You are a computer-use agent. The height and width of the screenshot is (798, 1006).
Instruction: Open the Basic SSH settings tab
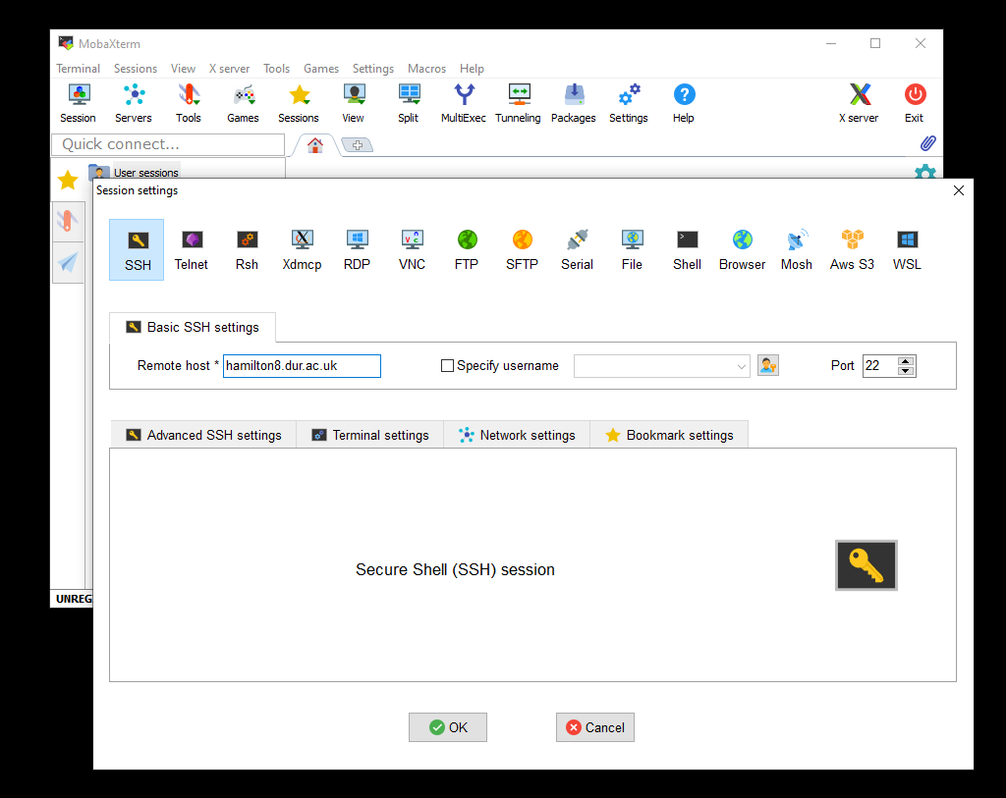click(x=193, y=327)
